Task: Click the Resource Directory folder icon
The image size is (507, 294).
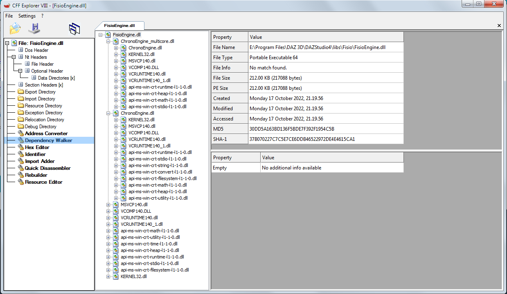Action: pos(21,106)
